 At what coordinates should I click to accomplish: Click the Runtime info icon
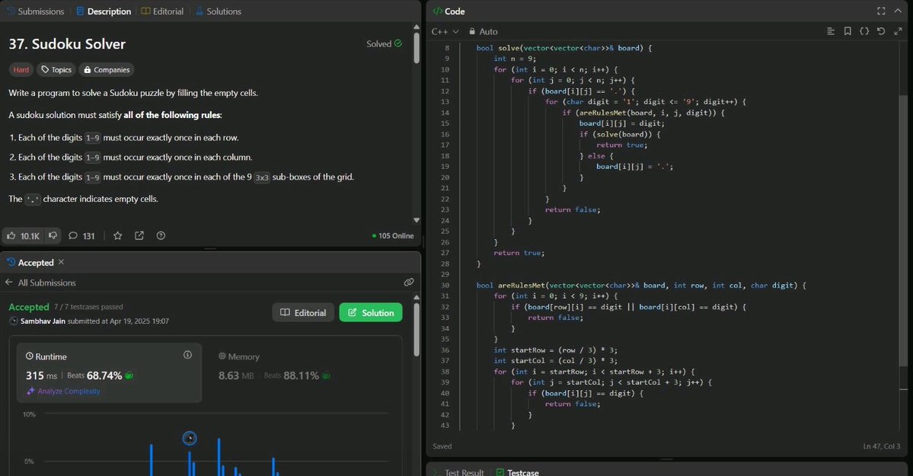187,355
